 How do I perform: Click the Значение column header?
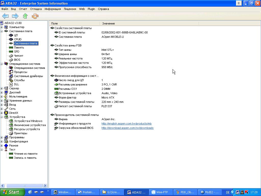(149, 23)
